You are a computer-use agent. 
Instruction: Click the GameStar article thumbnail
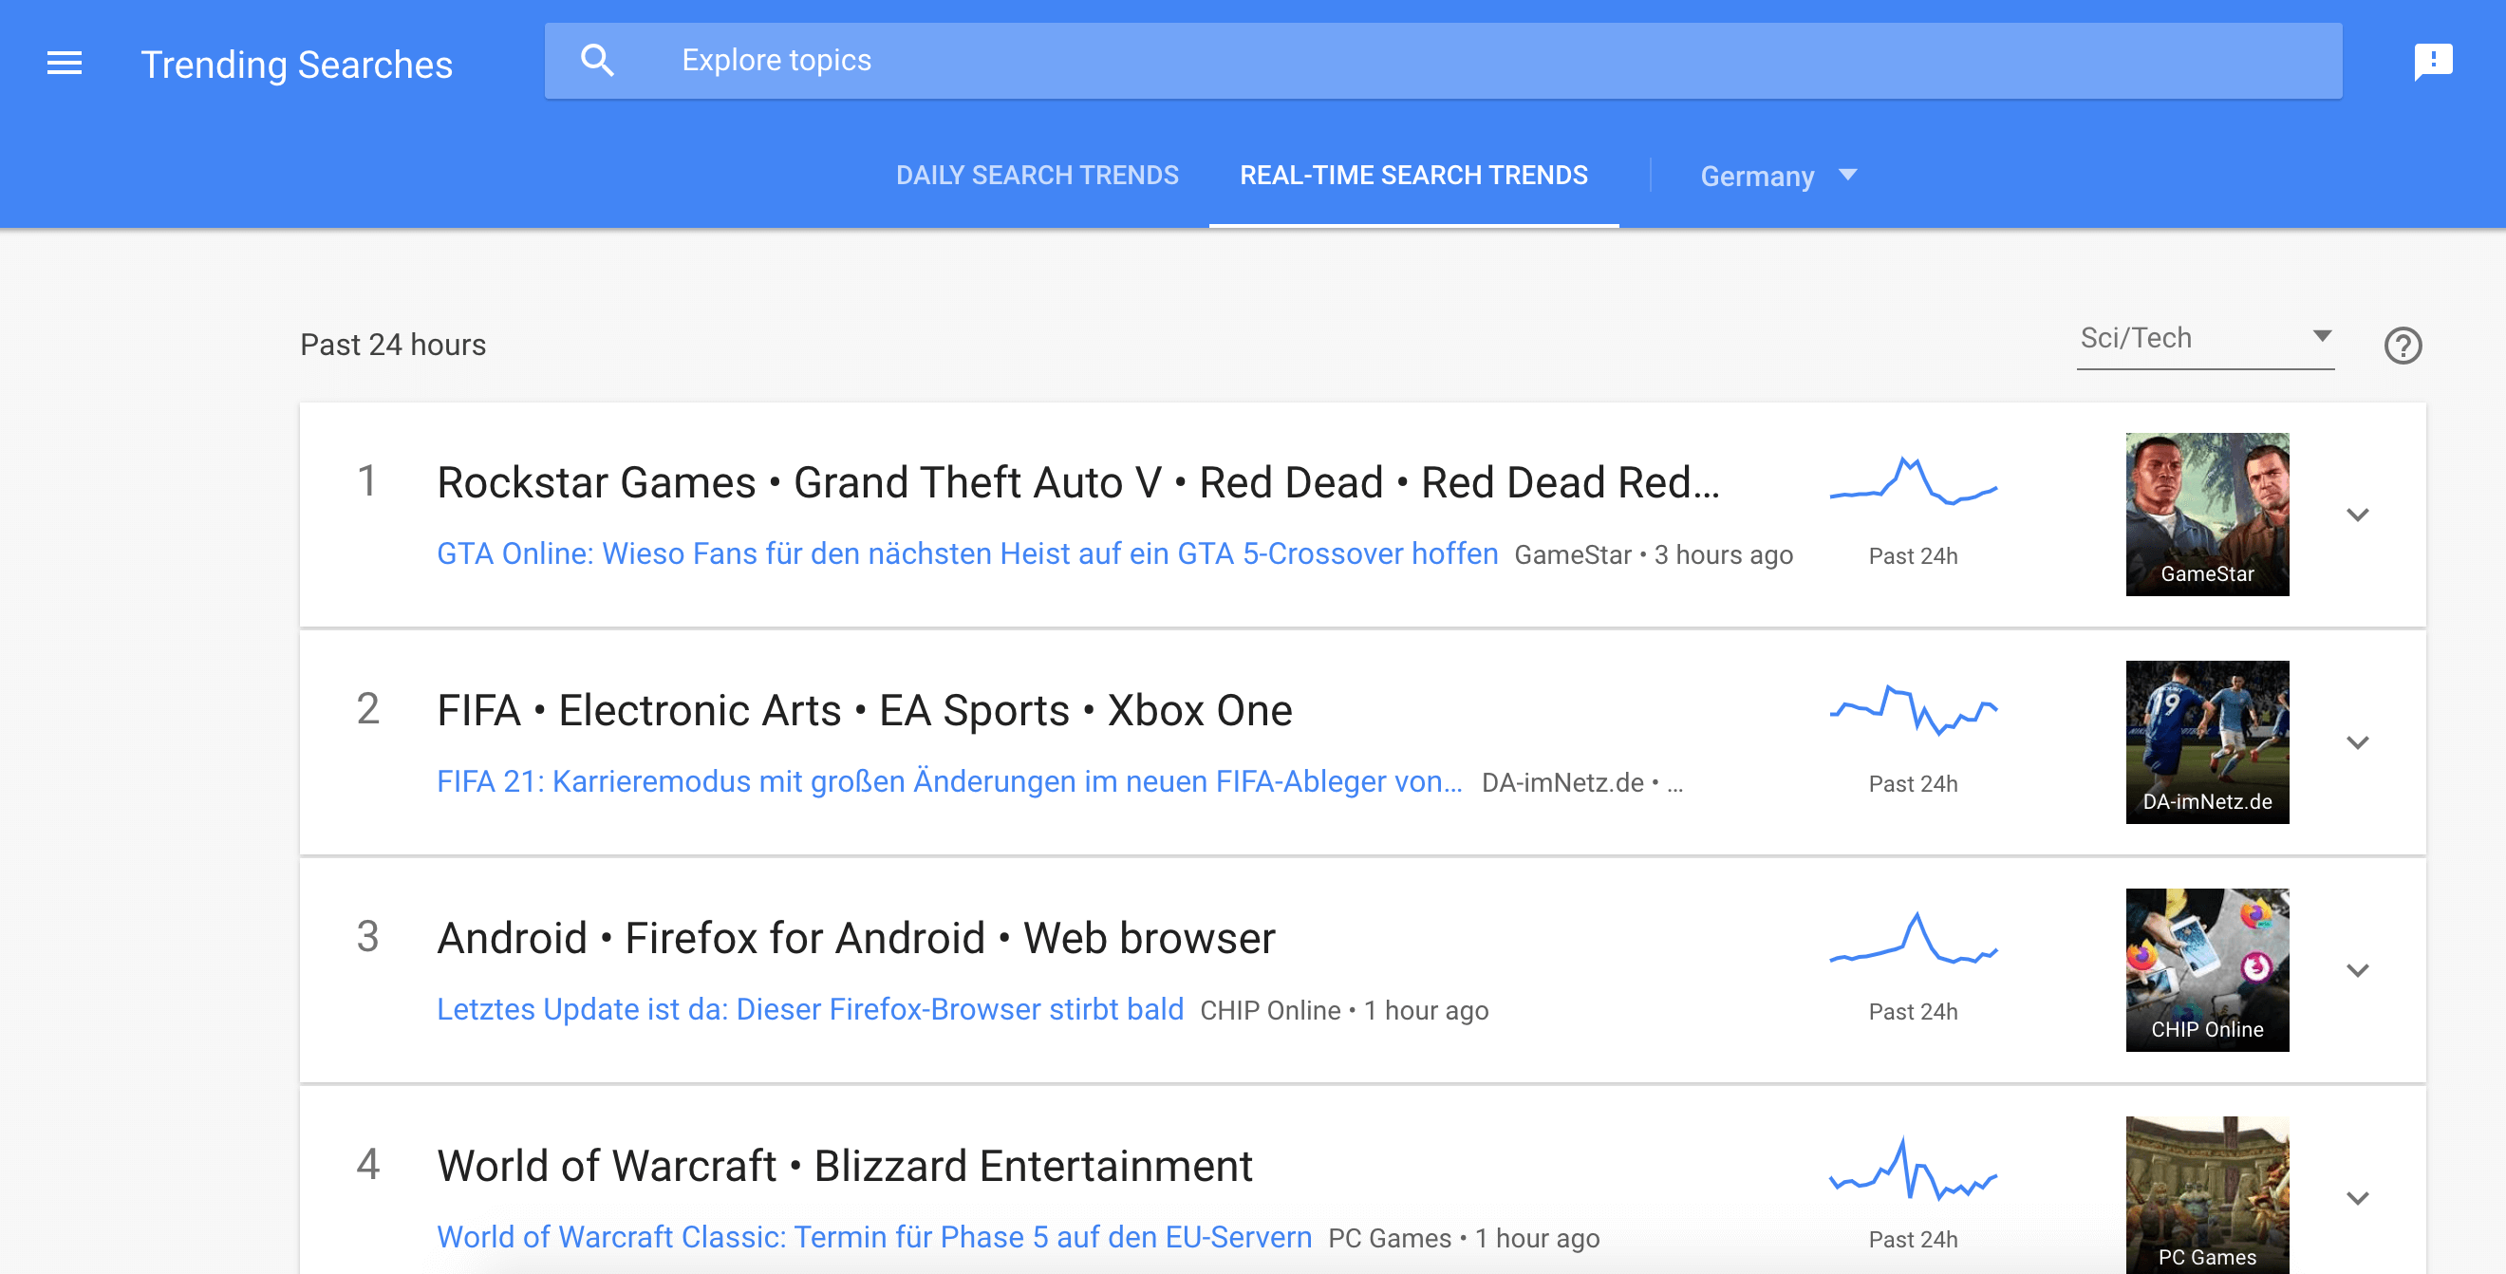[x=2206, y=514]
